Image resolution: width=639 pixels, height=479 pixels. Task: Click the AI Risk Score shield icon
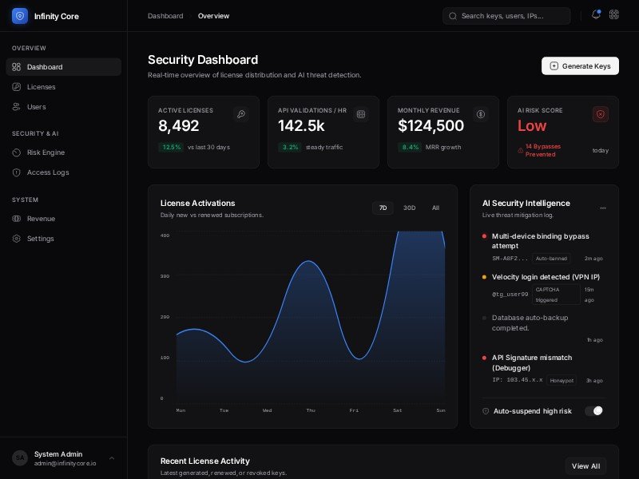tap(601, 114)
